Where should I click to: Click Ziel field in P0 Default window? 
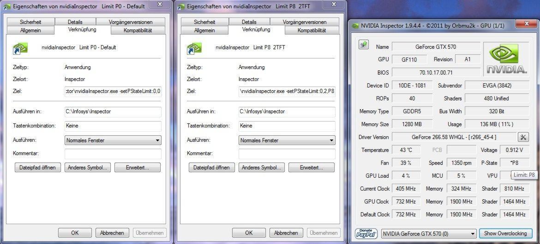(x=113, y=92)
